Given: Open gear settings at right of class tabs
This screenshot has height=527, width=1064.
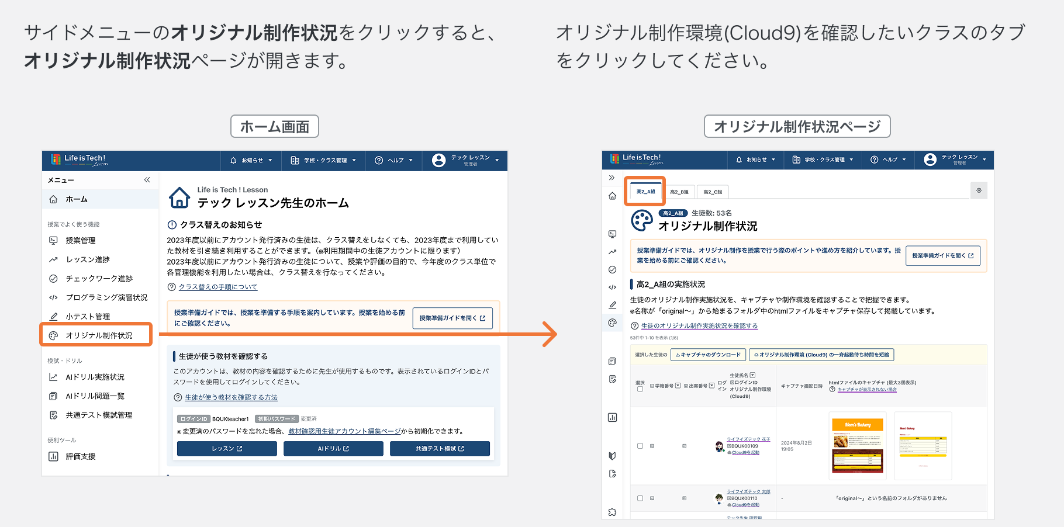Looking at the screenshot, I should click(979, 190).
